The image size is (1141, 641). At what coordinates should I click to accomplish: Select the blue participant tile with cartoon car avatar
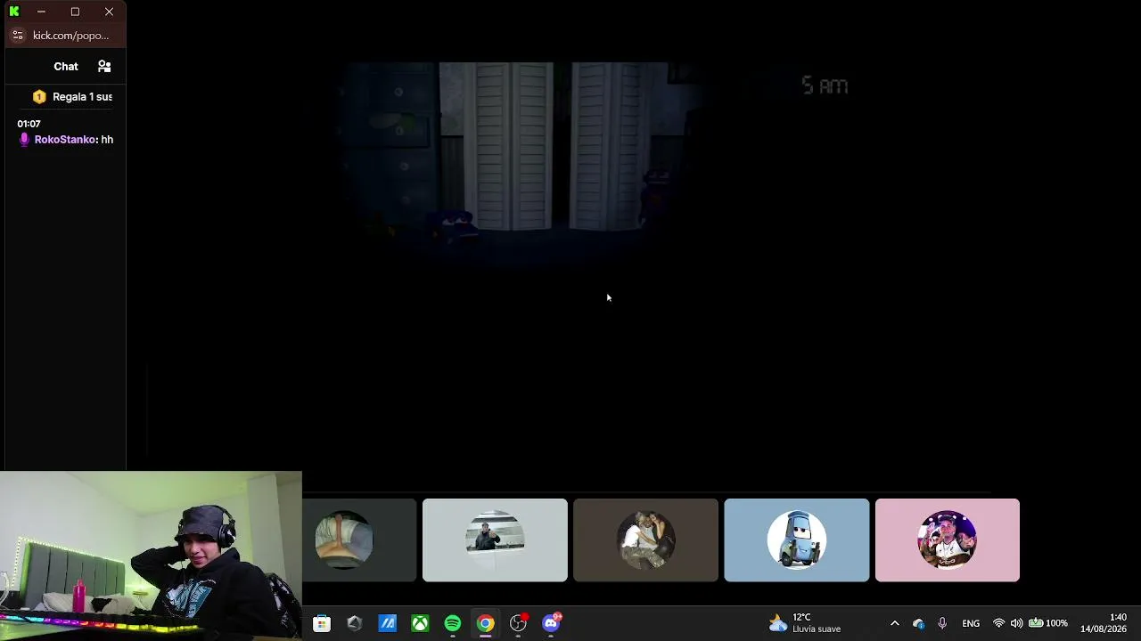click(x=796, y=540)
